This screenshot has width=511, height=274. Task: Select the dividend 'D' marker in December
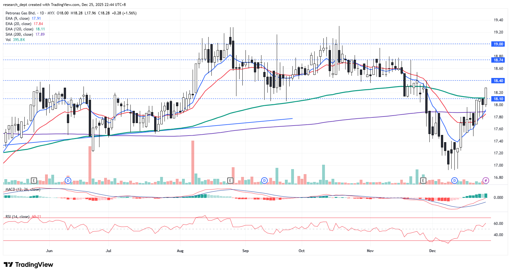(x=454, y=180)
